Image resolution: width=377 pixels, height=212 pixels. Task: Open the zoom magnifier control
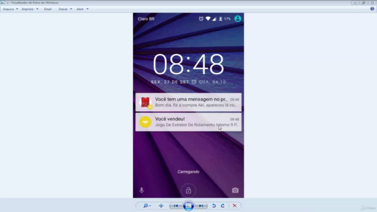tap(145, 206)
